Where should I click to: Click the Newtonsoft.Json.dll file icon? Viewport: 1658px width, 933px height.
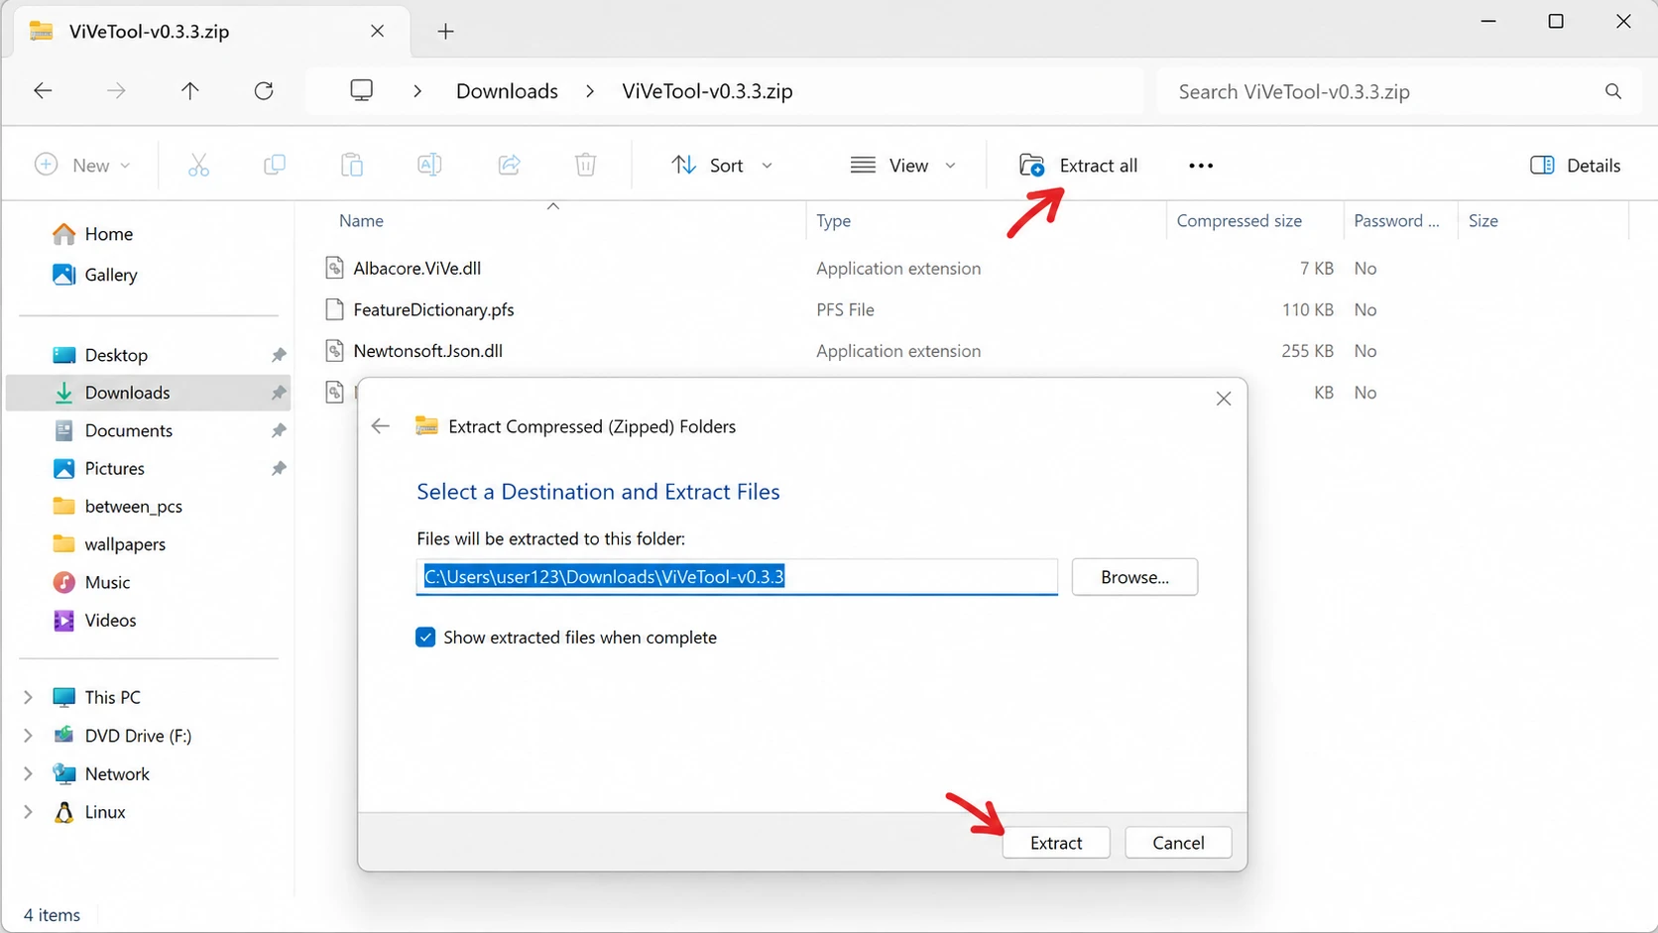click(335, 351)
